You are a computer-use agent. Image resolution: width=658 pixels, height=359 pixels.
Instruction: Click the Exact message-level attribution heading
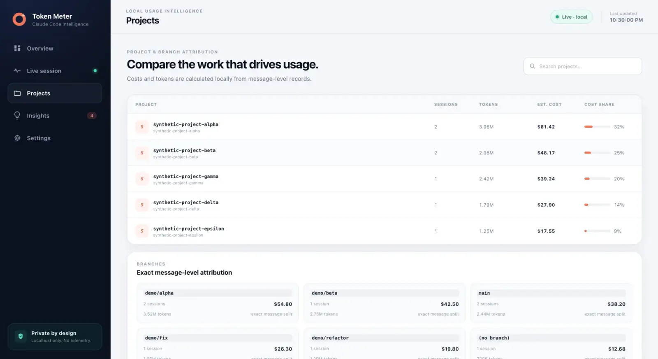point(184,273)
